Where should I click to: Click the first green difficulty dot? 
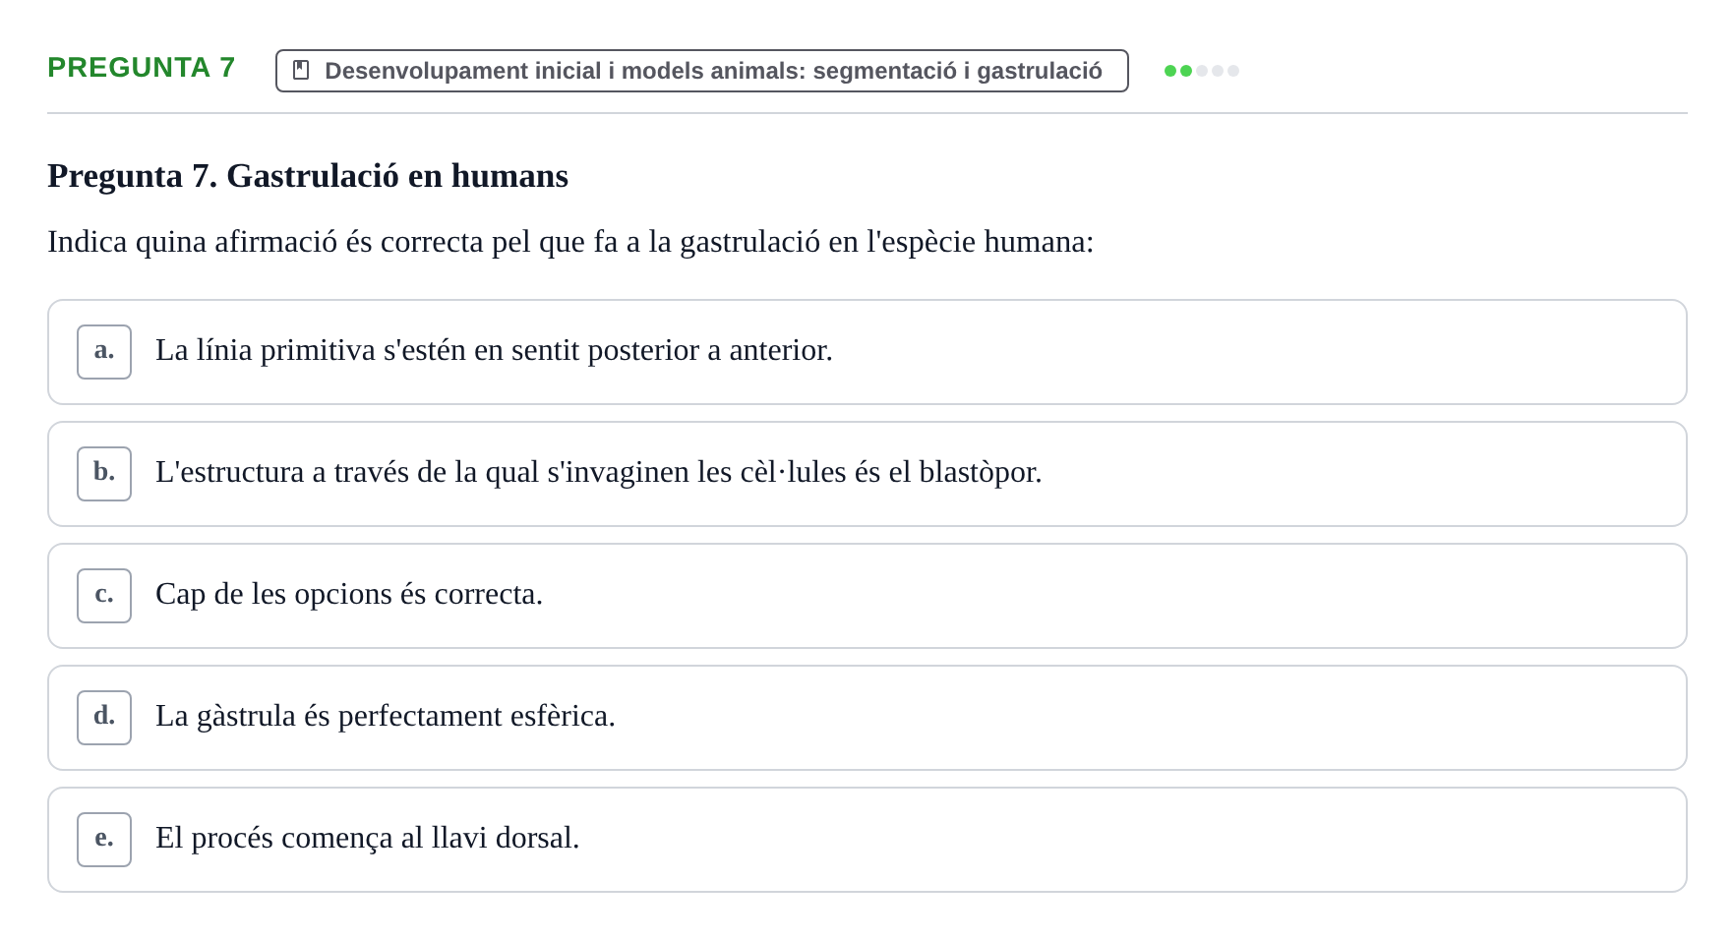pos(1170,71)
